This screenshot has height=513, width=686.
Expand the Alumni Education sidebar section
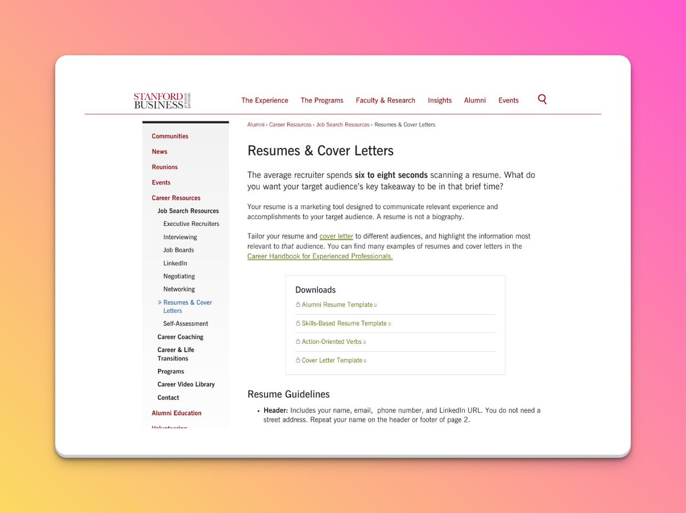click(x=176, y=412)
